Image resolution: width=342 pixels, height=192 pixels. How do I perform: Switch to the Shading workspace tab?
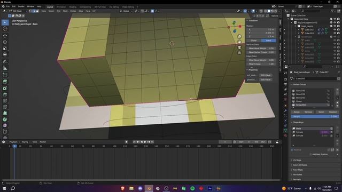click(x=73, y=7)
